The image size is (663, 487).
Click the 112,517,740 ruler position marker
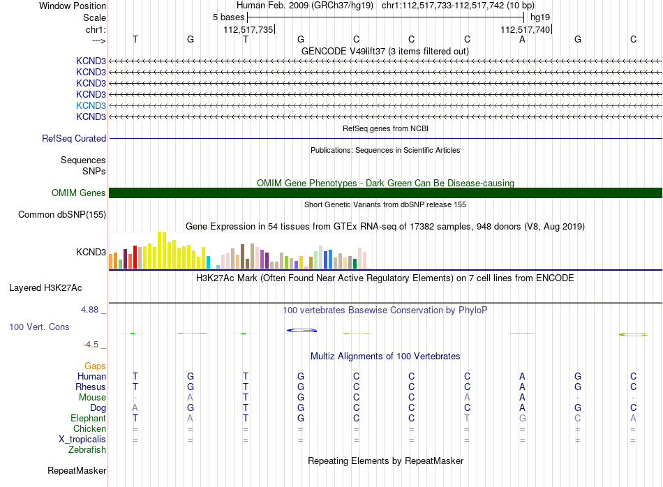[x=526, y=29]
